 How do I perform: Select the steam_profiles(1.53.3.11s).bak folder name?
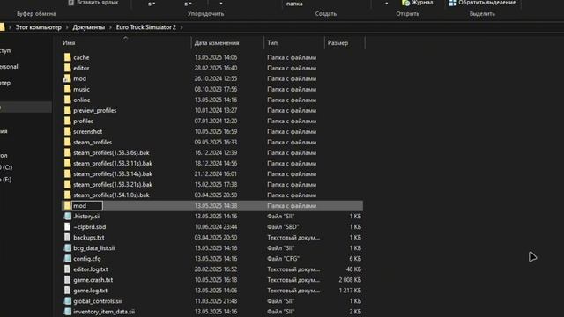(113, 163)
